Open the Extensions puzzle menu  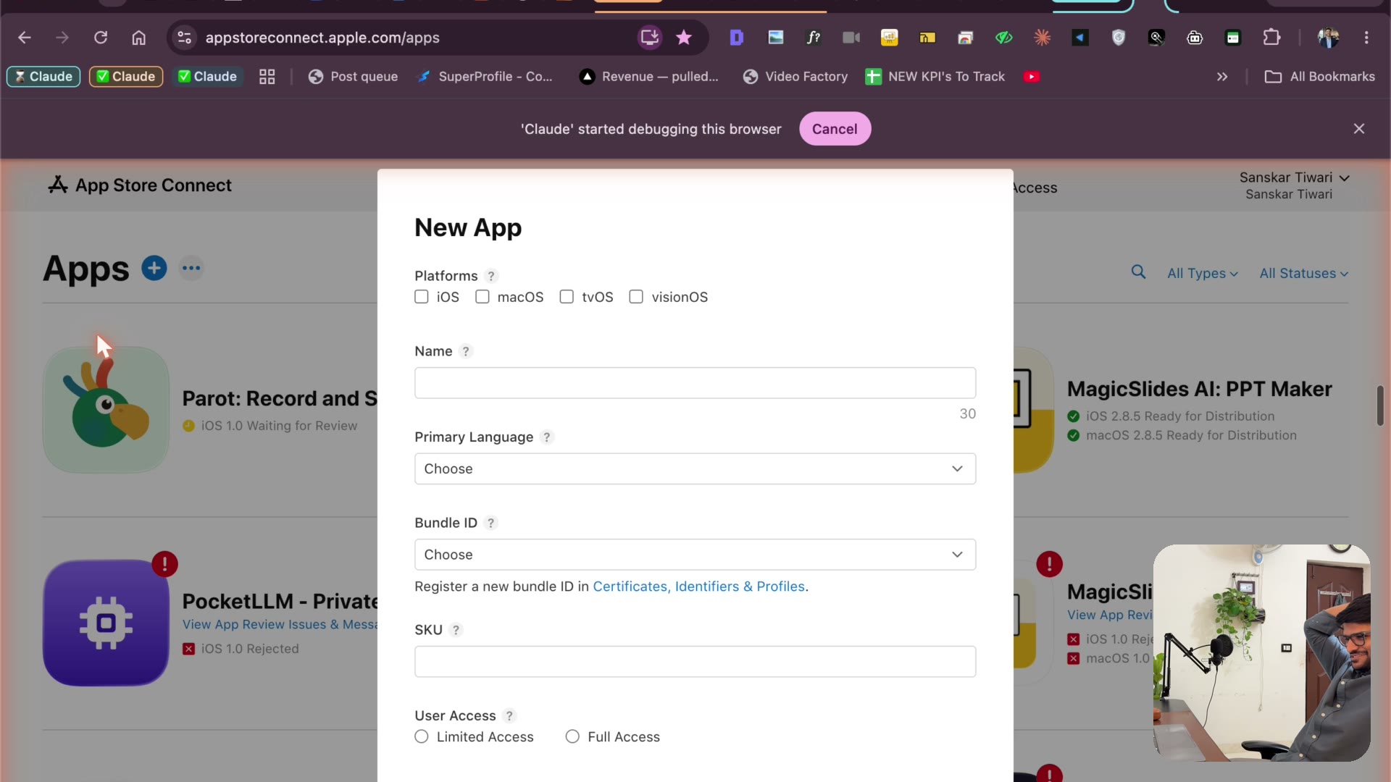click(1271, 38)
